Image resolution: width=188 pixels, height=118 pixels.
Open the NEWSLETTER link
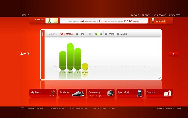[175, 15]
